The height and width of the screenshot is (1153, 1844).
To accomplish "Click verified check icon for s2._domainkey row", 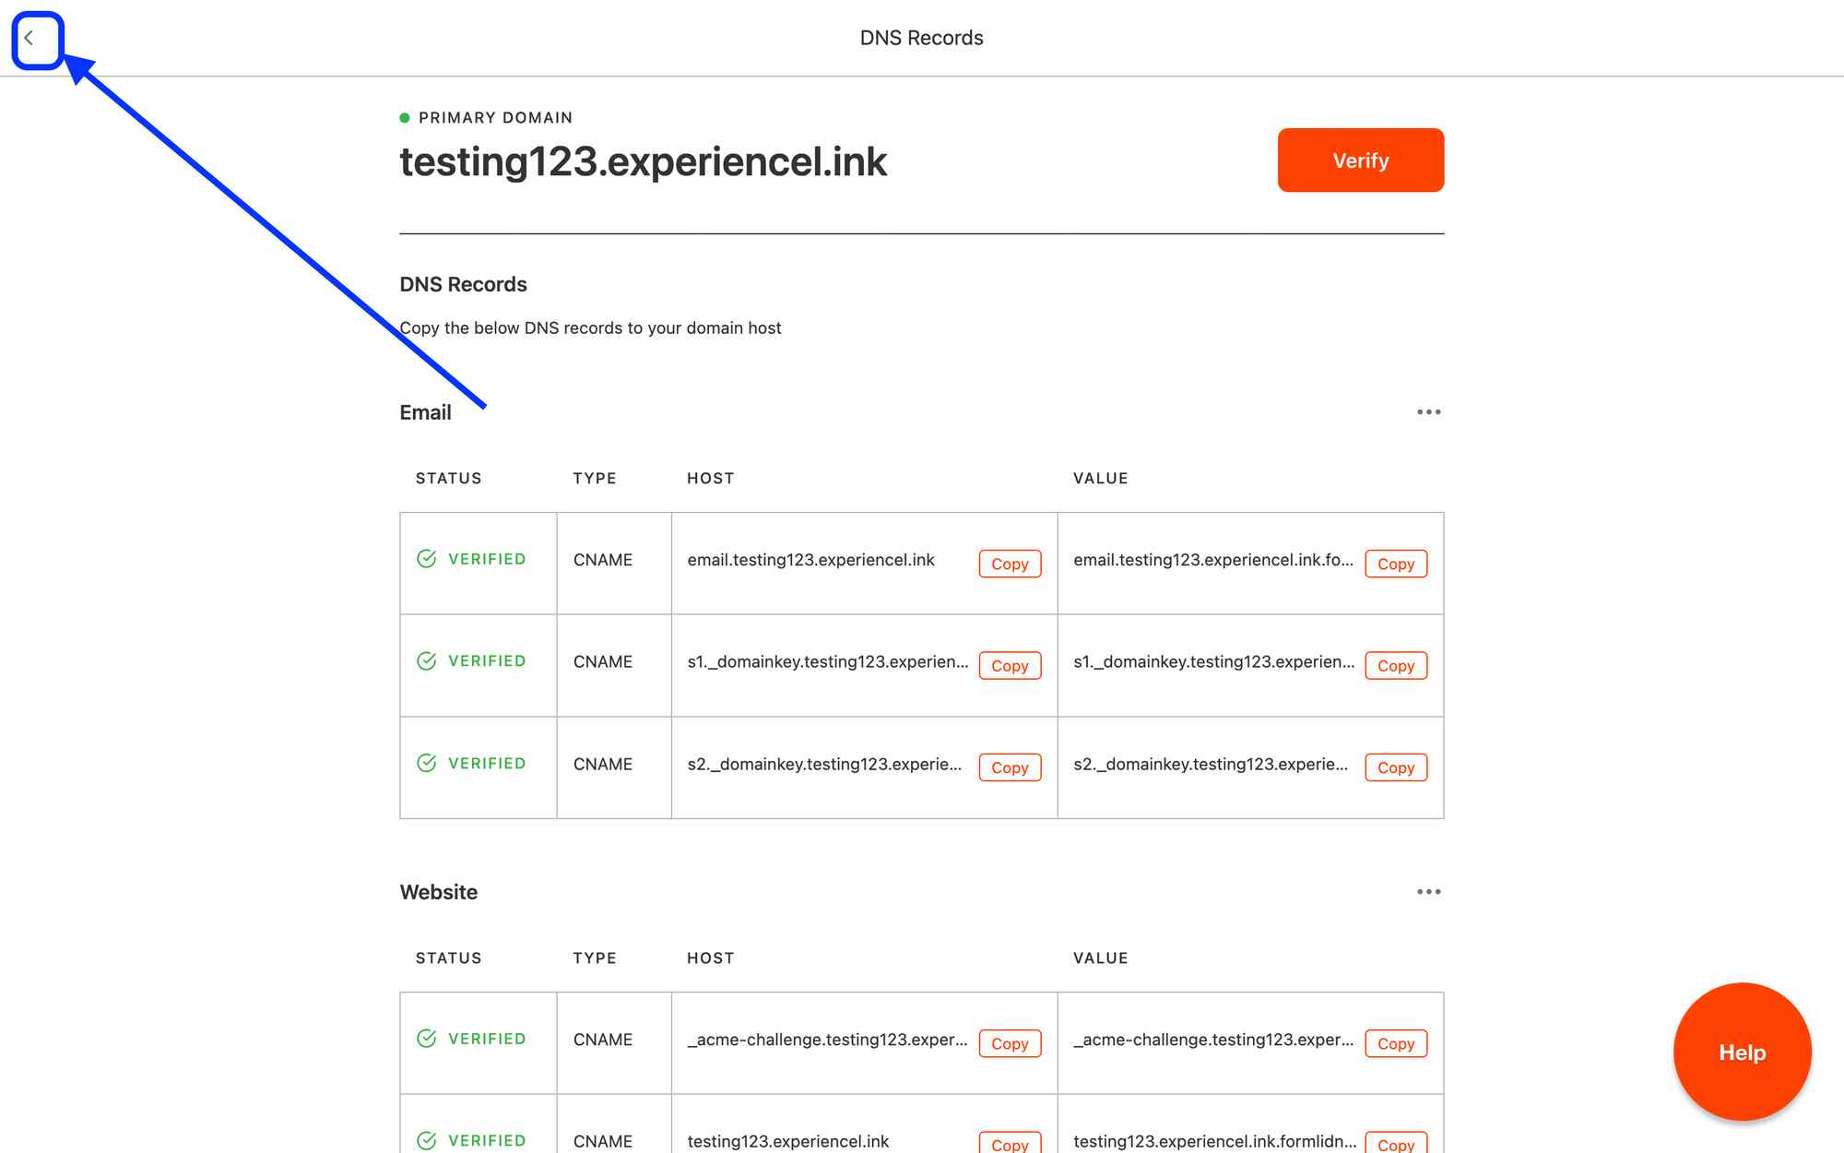I will 427,763.
